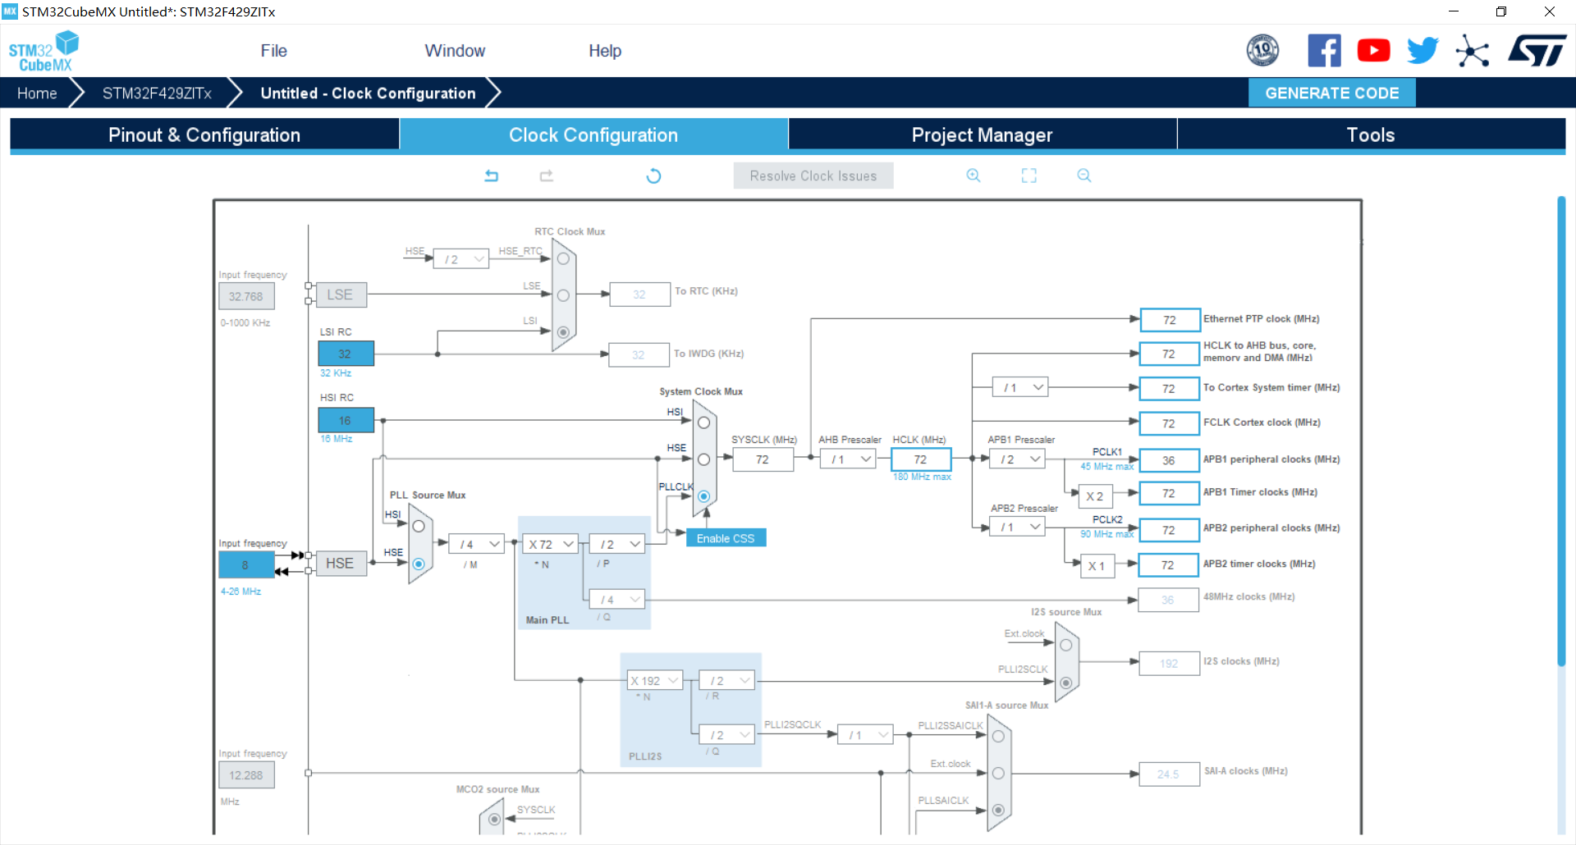Open the Main PLL /Q divider dropdown
Viewport: 1576px width, 845px height.
(x=617, y=600)
